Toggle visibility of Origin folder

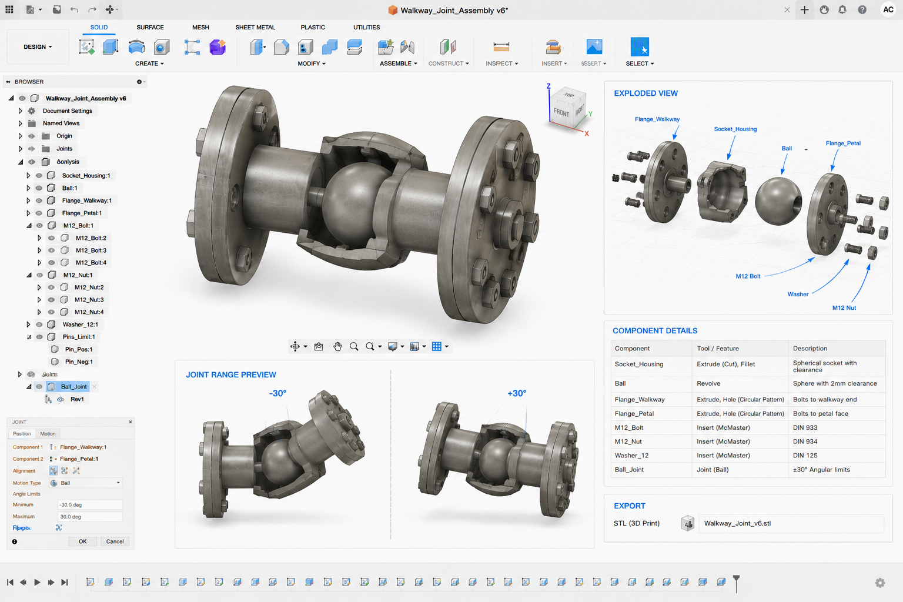[x=32, y=136]
